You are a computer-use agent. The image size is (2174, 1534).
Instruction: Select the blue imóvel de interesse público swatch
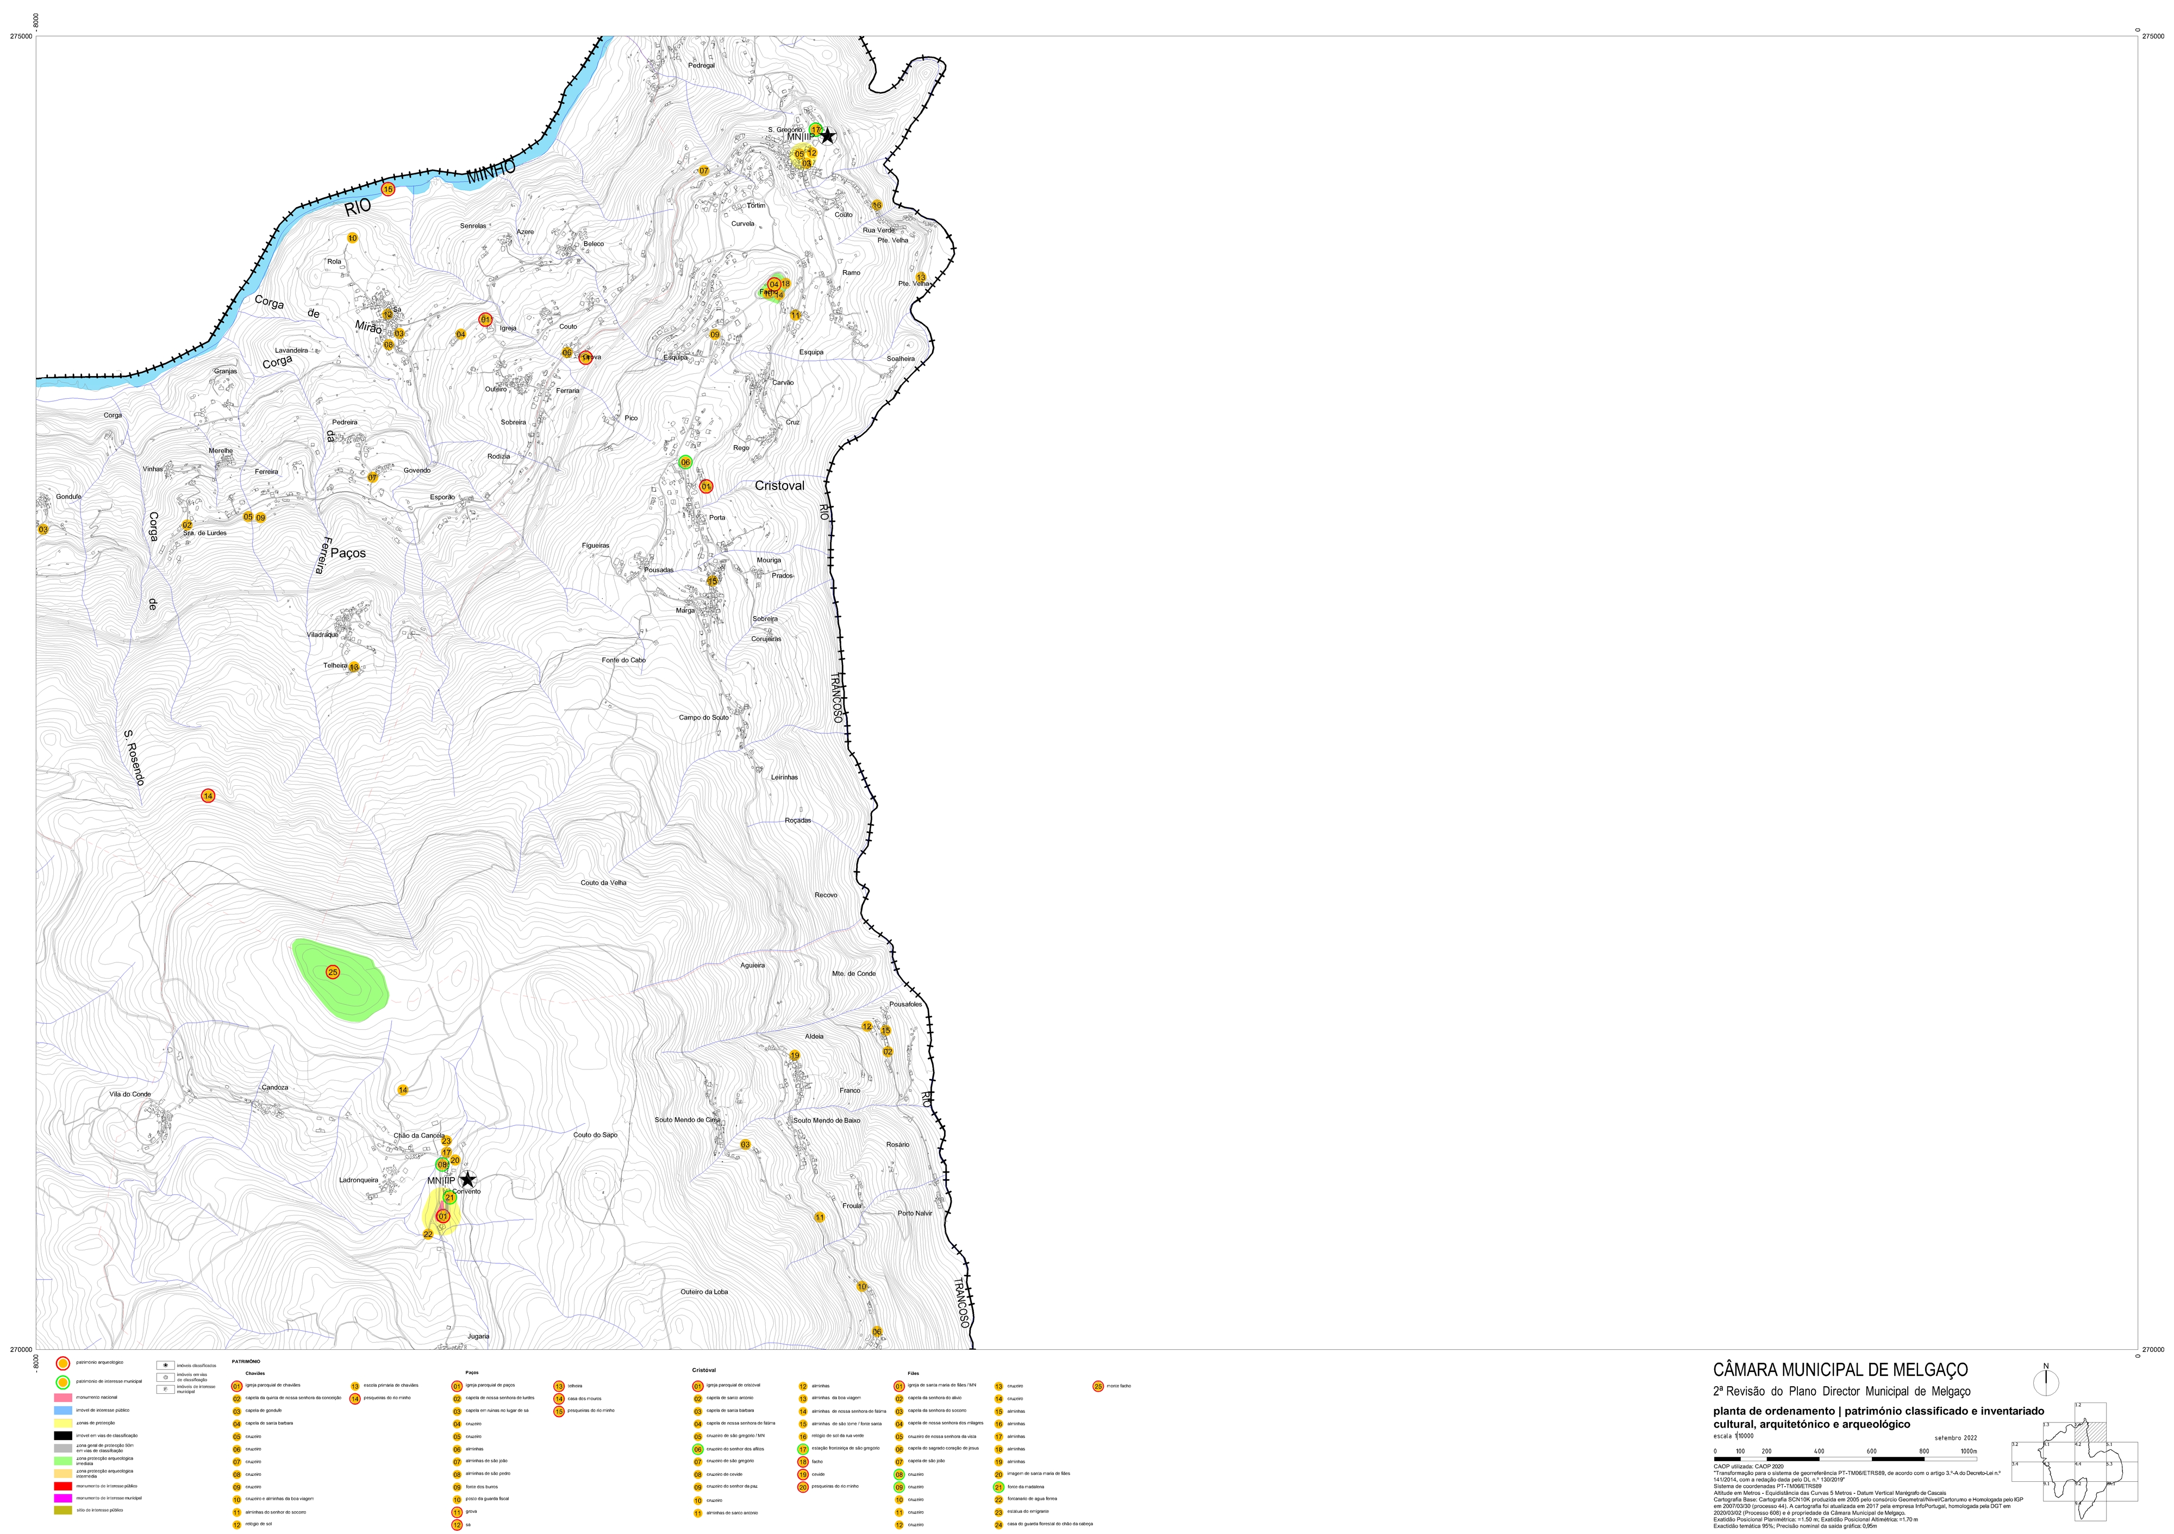pos(64,1411)
